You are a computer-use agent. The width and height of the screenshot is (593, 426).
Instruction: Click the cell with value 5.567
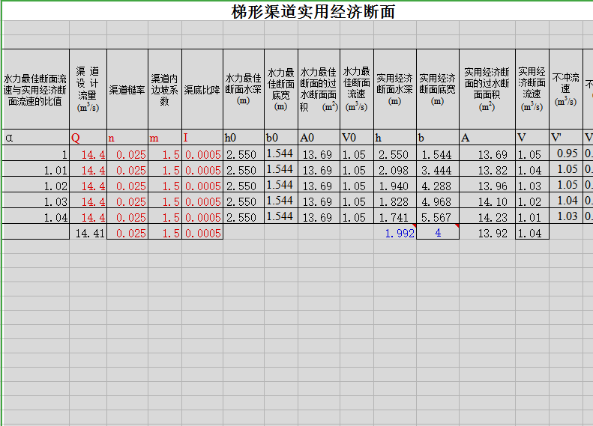438,217
